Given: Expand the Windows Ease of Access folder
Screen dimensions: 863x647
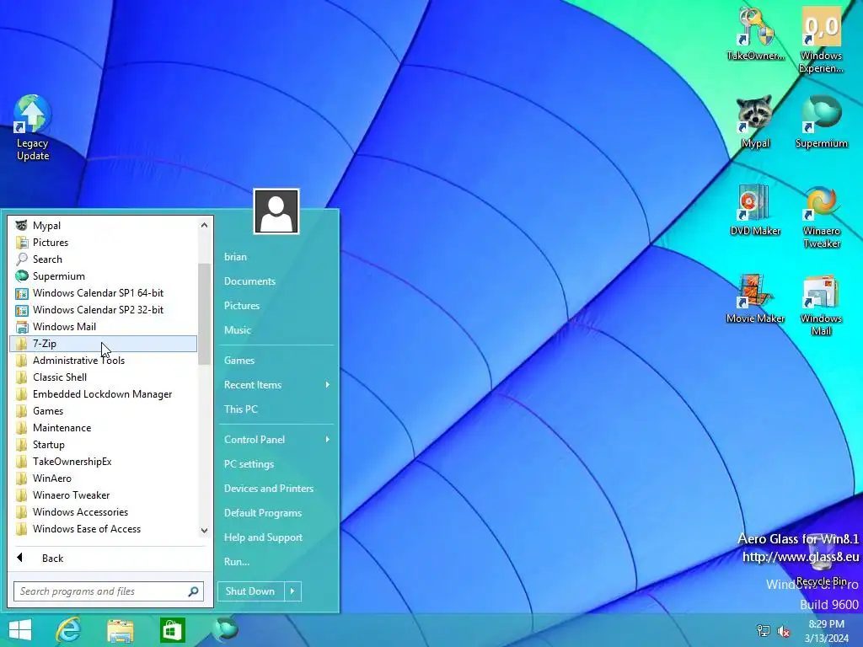Looking at the screenshot, I should click(104, 529).
